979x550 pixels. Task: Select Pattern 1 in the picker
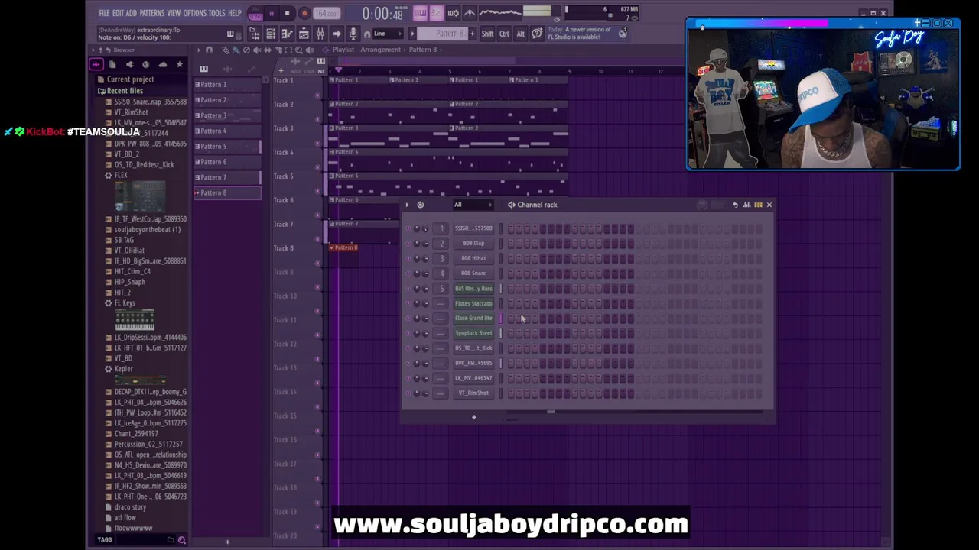(226, 85)
